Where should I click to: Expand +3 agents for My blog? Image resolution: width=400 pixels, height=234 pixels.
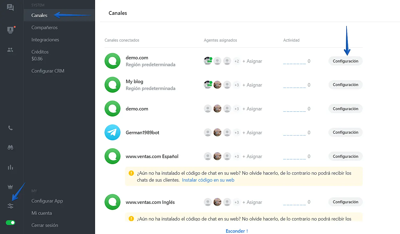[236, 85]
